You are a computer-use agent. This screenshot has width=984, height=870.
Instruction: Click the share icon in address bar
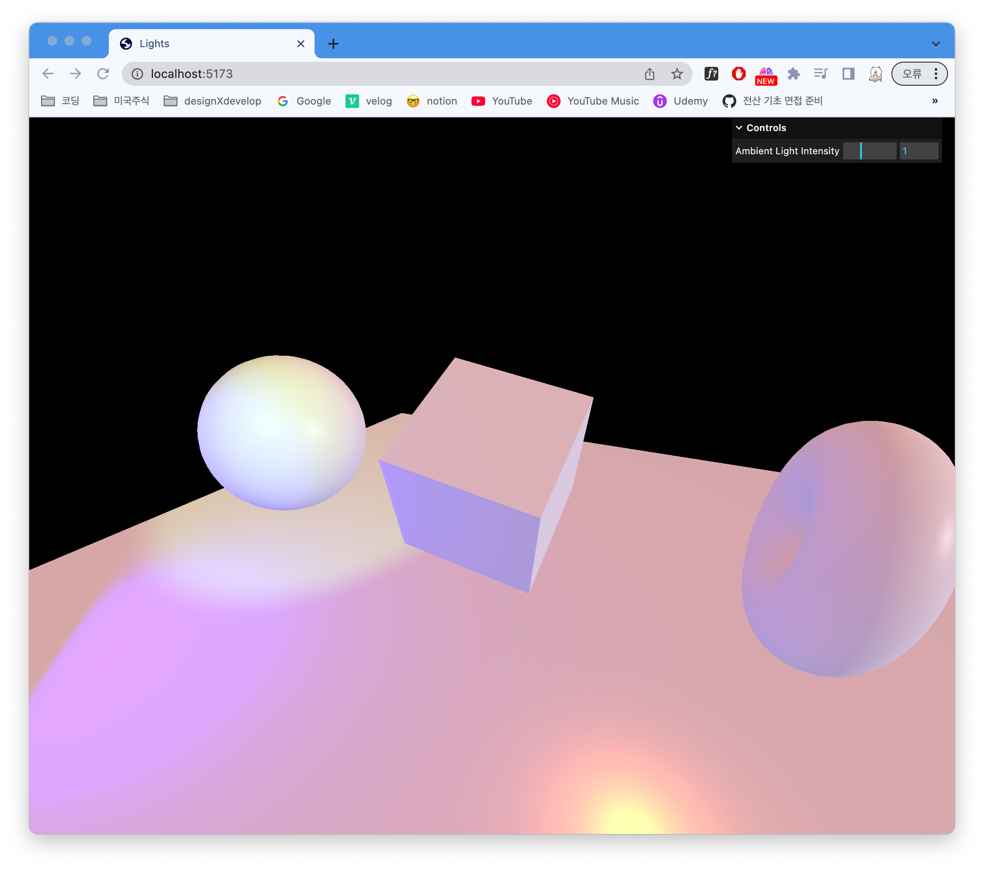(649, 74)
